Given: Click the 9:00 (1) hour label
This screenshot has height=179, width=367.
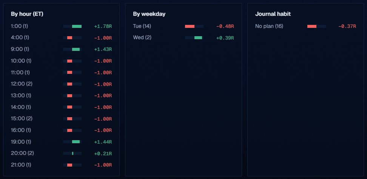Looking at the screenshot, I should (x=20, y=49).
